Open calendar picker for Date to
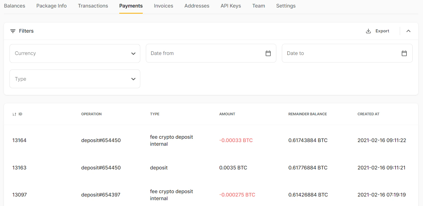423x206 pixels. pyautogui.click(x=404, y=53)
